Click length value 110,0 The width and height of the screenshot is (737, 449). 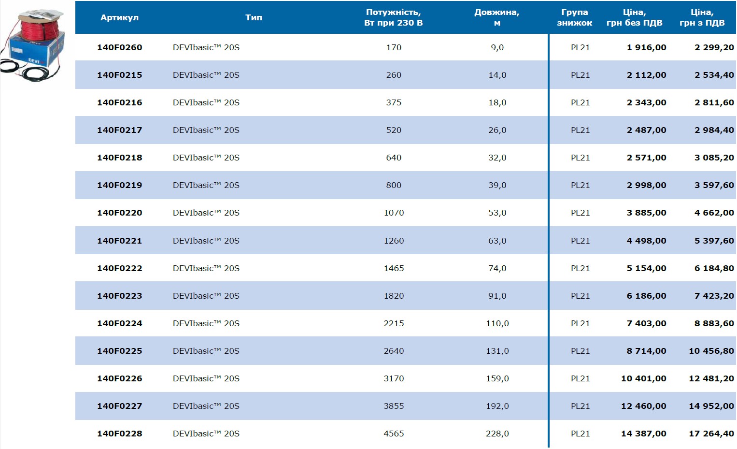497,323
